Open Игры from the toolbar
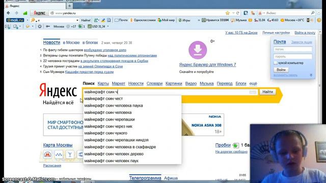326x183 pixels. point(184,20)
